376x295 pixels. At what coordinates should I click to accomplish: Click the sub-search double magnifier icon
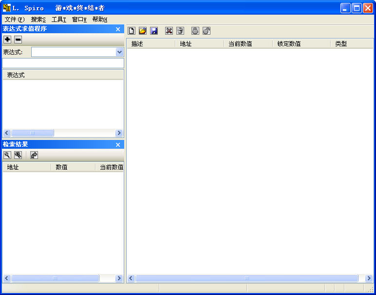tap(18, 155)
